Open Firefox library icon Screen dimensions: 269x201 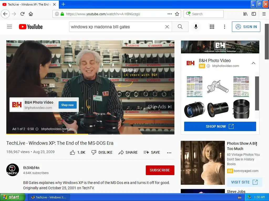pyautogui.click(x=245, y=14)
